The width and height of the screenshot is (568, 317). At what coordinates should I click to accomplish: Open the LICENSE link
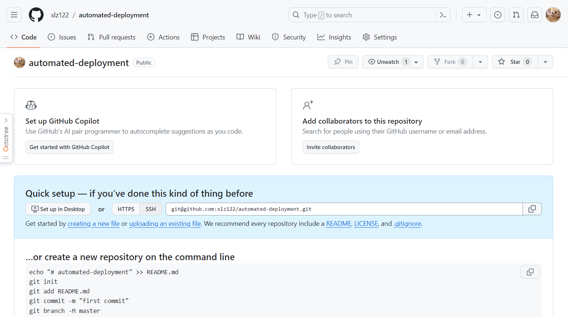pos(366,224)
